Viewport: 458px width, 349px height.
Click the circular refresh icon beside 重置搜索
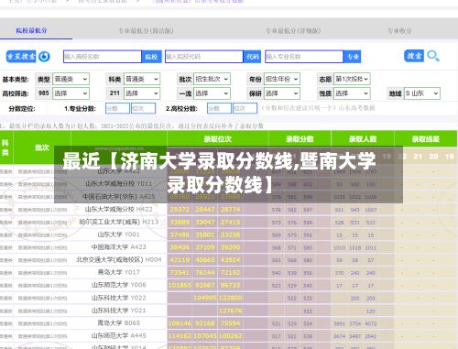point(44,57)
